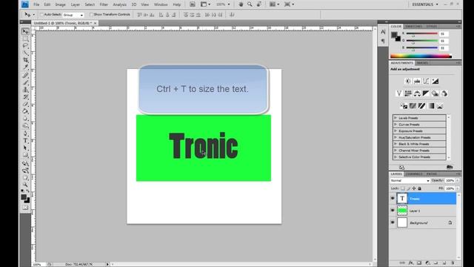The height and width of the screenshot is (267, 474).
Task: Hide Layer 1 visibility eye
Action: coord(393,211)
